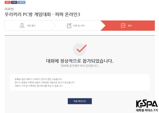Click the notice line beginning 참가가 완료된 이후에
Image resolution: width=159 pixels, height=113 pixels.
tap(44, 82)
